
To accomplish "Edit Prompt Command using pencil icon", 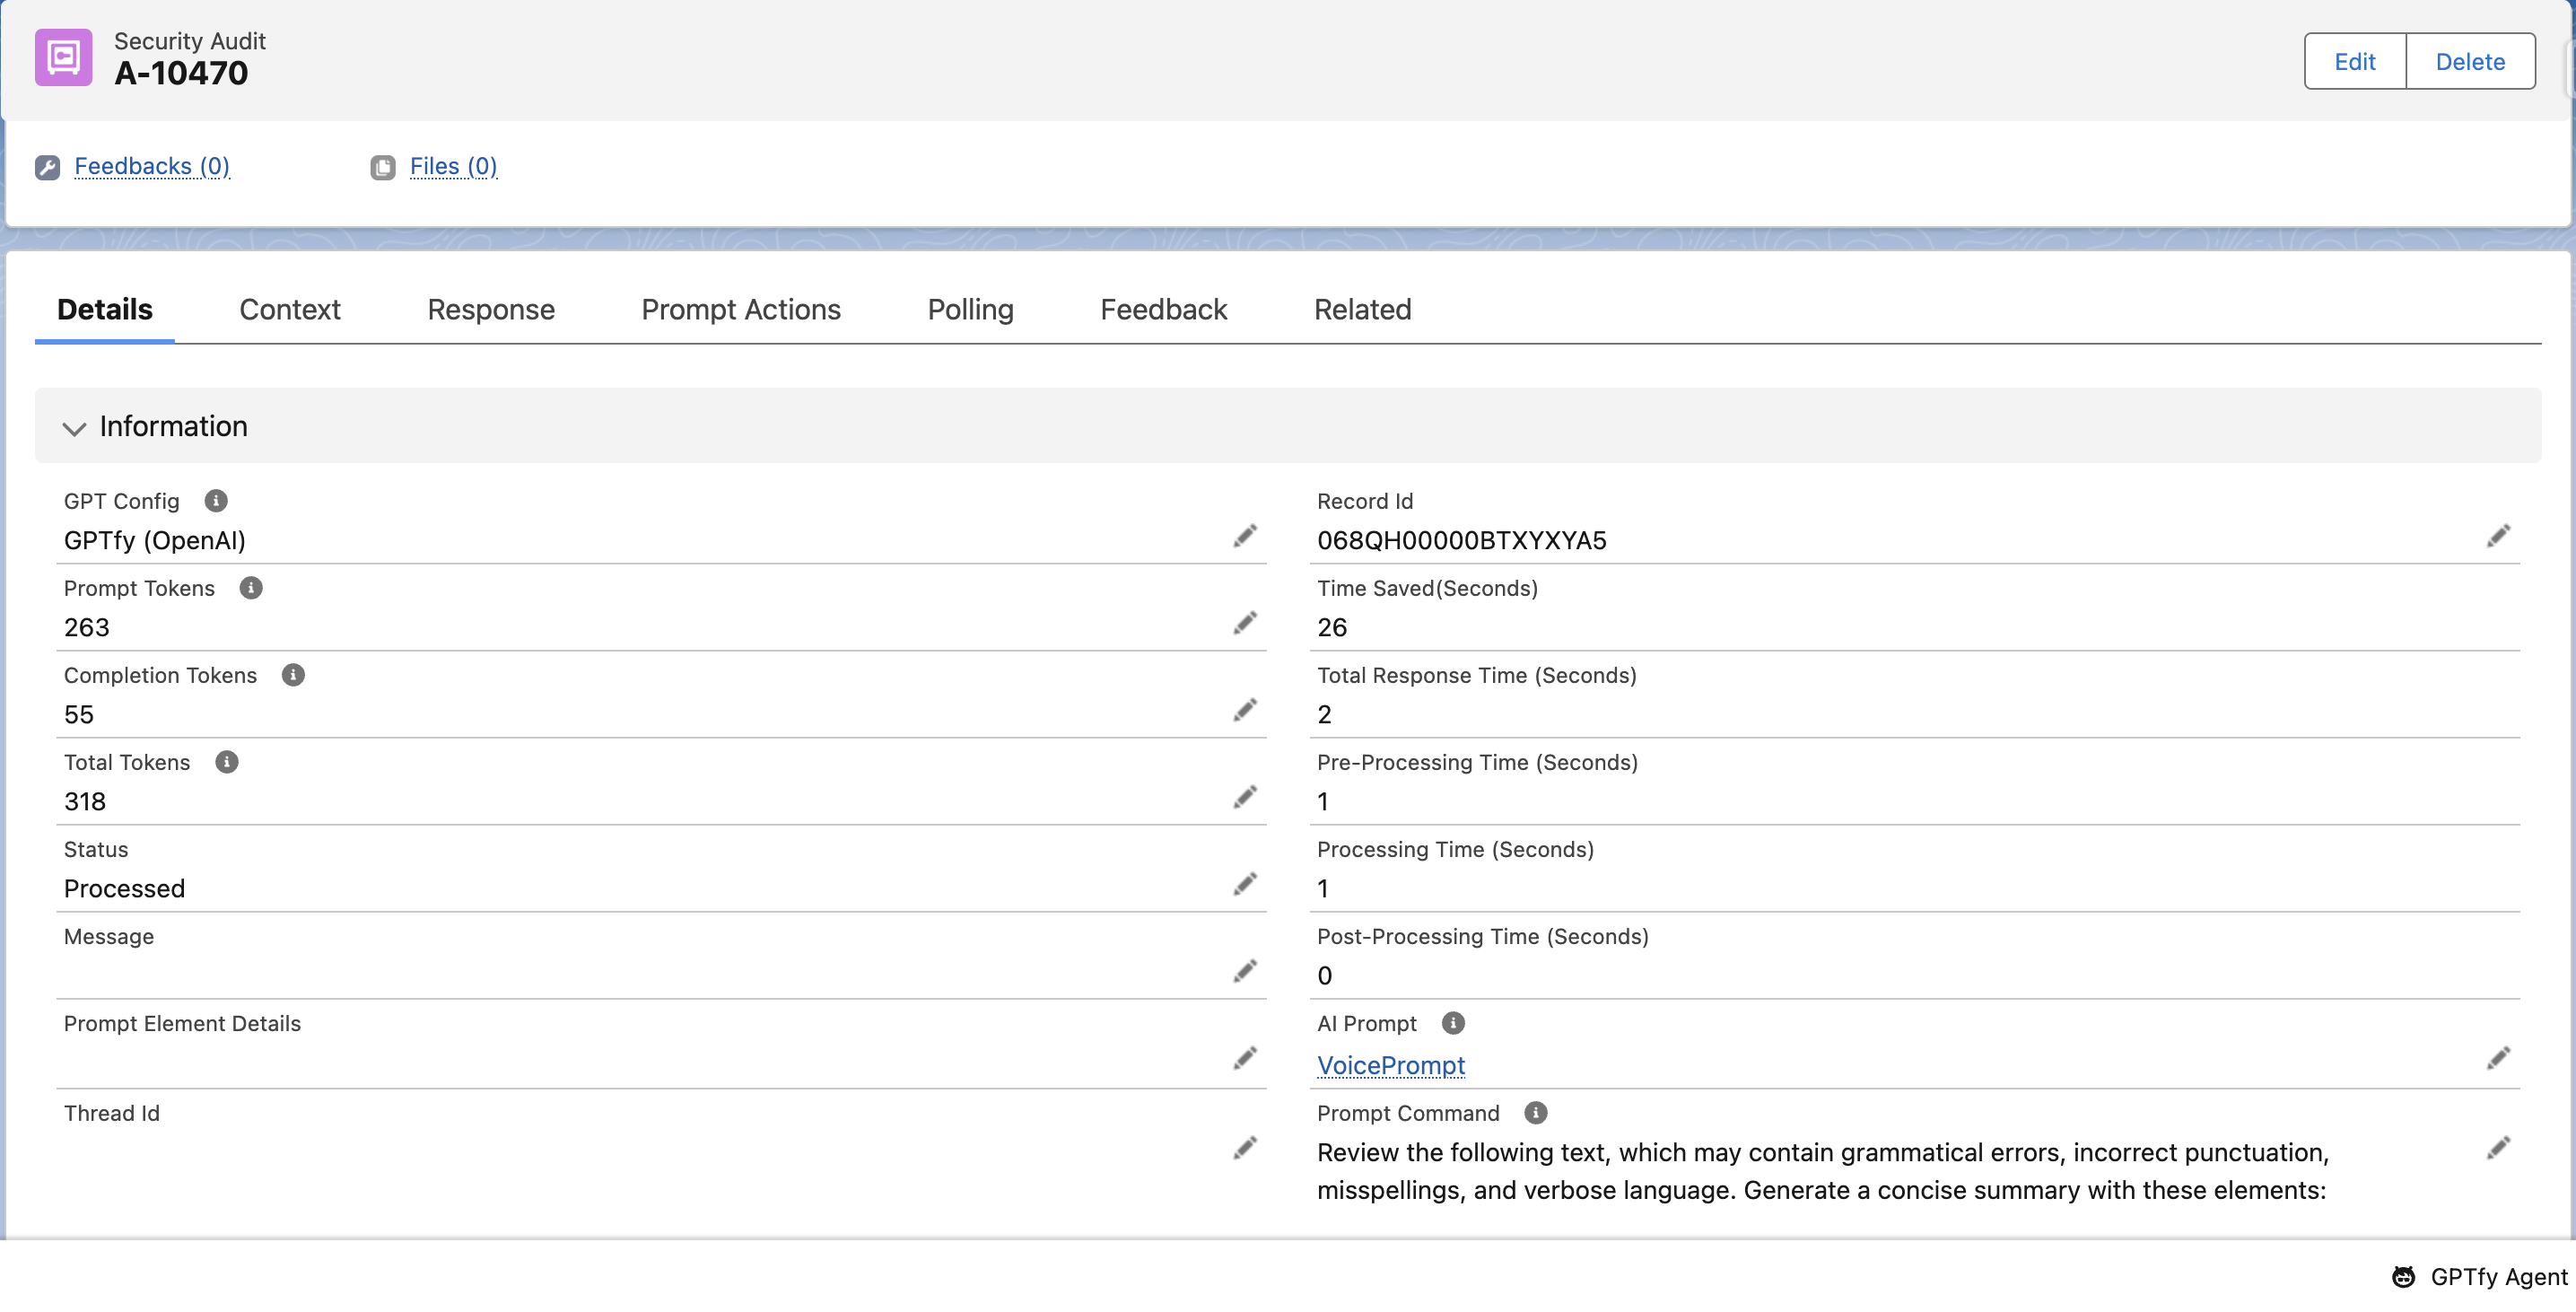I will click(x=2497, y=1147).
